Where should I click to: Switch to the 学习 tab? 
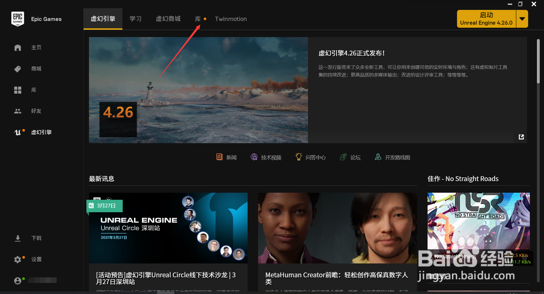click(135, 19)
